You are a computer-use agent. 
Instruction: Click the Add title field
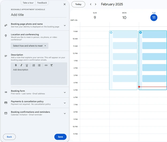pyautogui.click(x=39, y=15)
